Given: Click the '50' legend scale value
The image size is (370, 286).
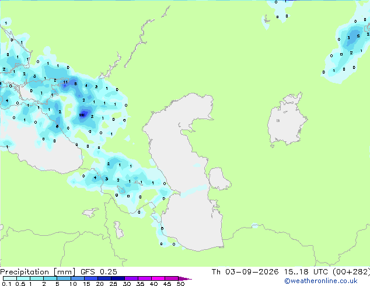Looking at the screenshot, I should (x=180, y=284).
